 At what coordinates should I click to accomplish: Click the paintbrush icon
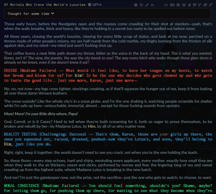click(147, 5)
